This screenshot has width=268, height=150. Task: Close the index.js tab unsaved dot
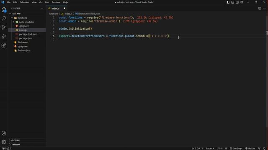coord(64,8)
